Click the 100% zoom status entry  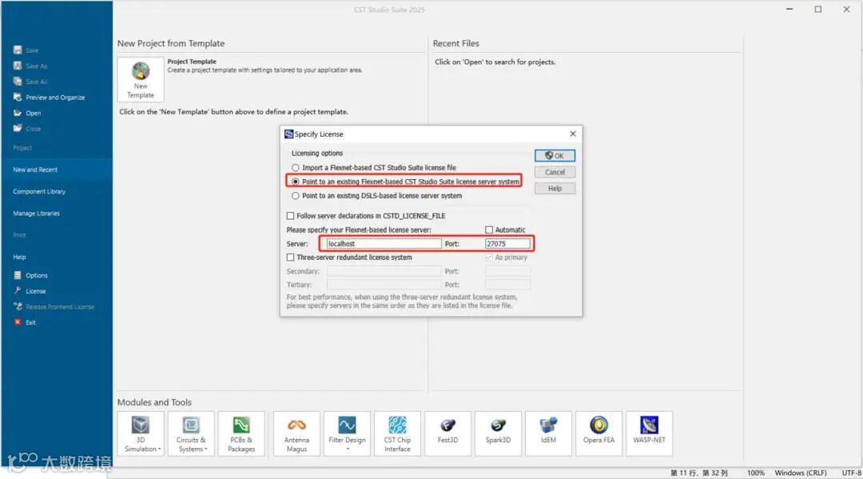tap(756, 473)
